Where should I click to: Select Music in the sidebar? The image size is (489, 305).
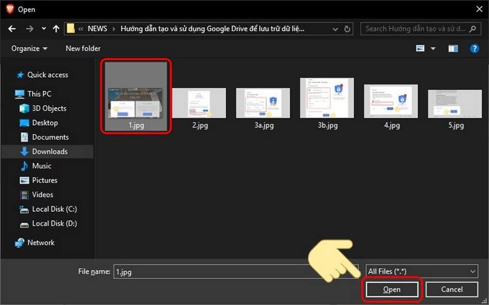coord(41,166)
